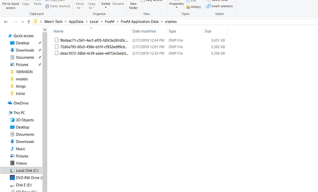Create a New folder
This screenshot has height=192, width=318.
133,6
